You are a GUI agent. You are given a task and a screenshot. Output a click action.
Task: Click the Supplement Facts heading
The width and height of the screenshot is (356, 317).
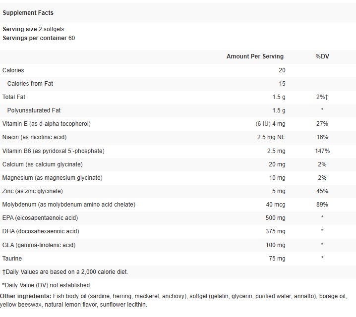[x=28, y=12]
